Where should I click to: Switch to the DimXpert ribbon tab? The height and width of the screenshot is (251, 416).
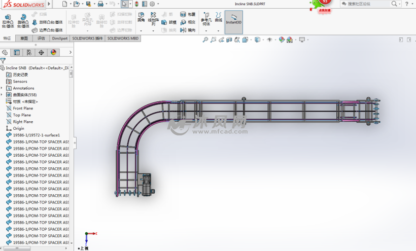(60, 39)
